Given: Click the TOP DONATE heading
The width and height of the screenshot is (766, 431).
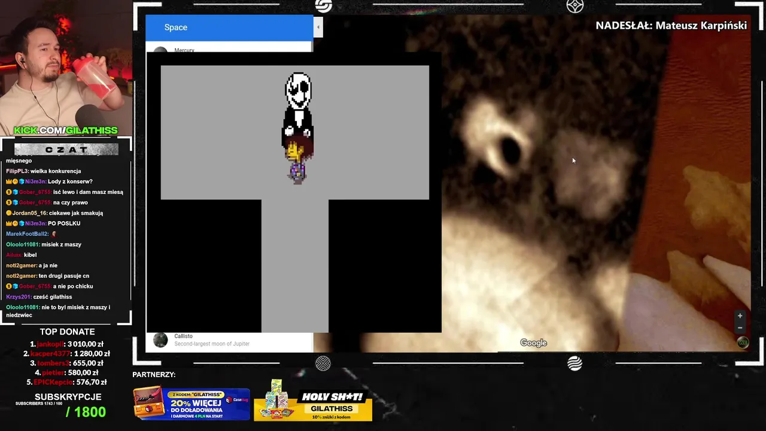Looking at the screenshot, I should tap(67, 332).
